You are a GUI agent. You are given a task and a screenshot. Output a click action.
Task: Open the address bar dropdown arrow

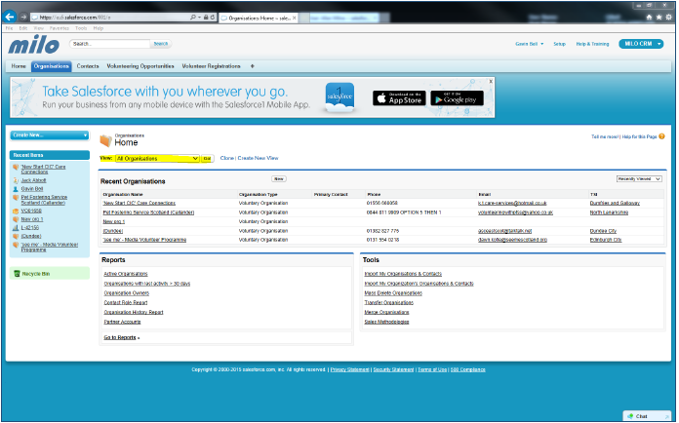pyautogui.click(x=199, y=18)
